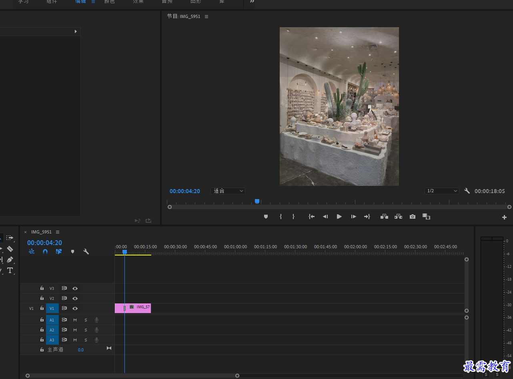Click the Program monitor playhead marker

coord(257,201)
